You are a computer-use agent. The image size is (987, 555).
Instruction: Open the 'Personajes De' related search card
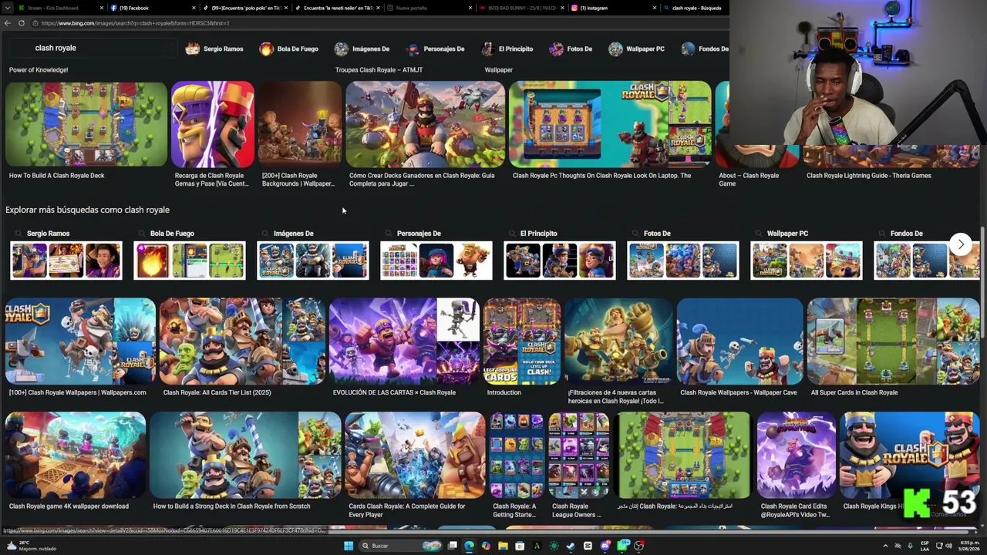click(x=436, y=253)
